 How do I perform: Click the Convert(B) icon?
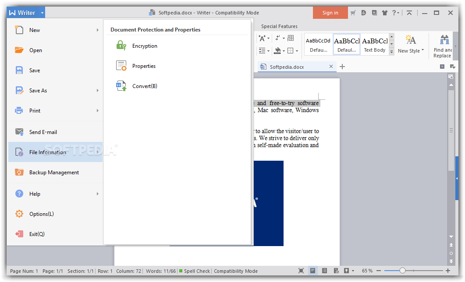(x=121, y=86)
